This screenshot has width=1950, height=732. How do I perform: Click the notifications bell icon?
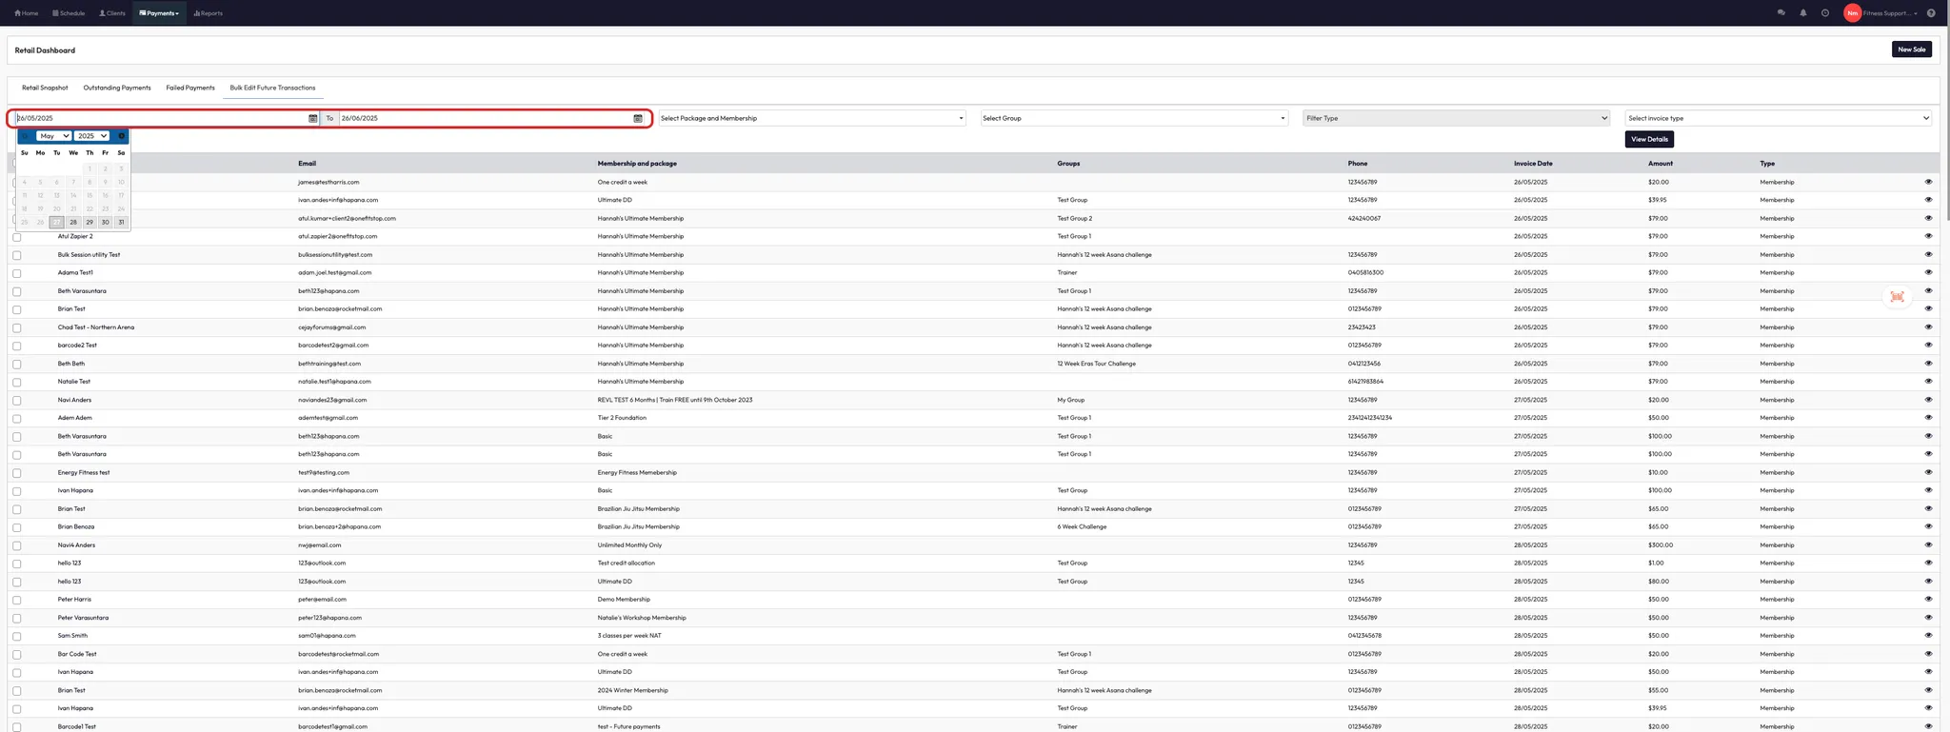click(1802, 13)
